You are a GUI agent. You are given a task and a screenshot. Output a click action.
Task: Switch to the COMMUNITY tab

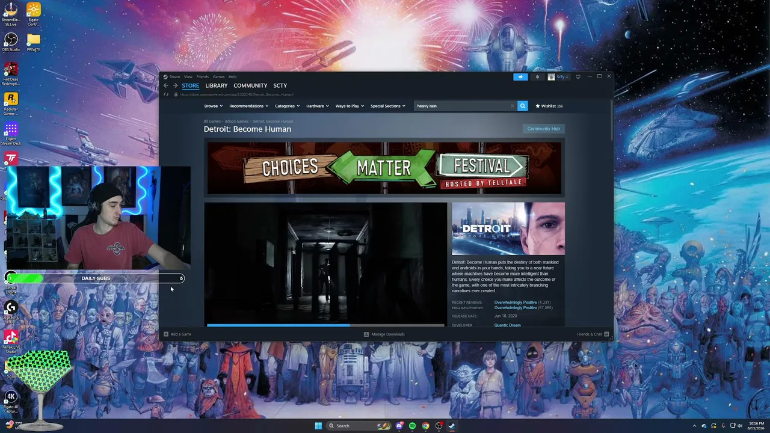click(x=250, y=85)
